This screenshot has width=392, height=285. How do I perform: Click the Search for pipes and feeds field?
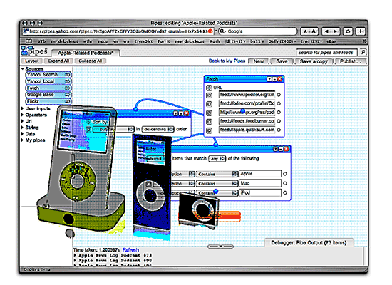point(326,52)
